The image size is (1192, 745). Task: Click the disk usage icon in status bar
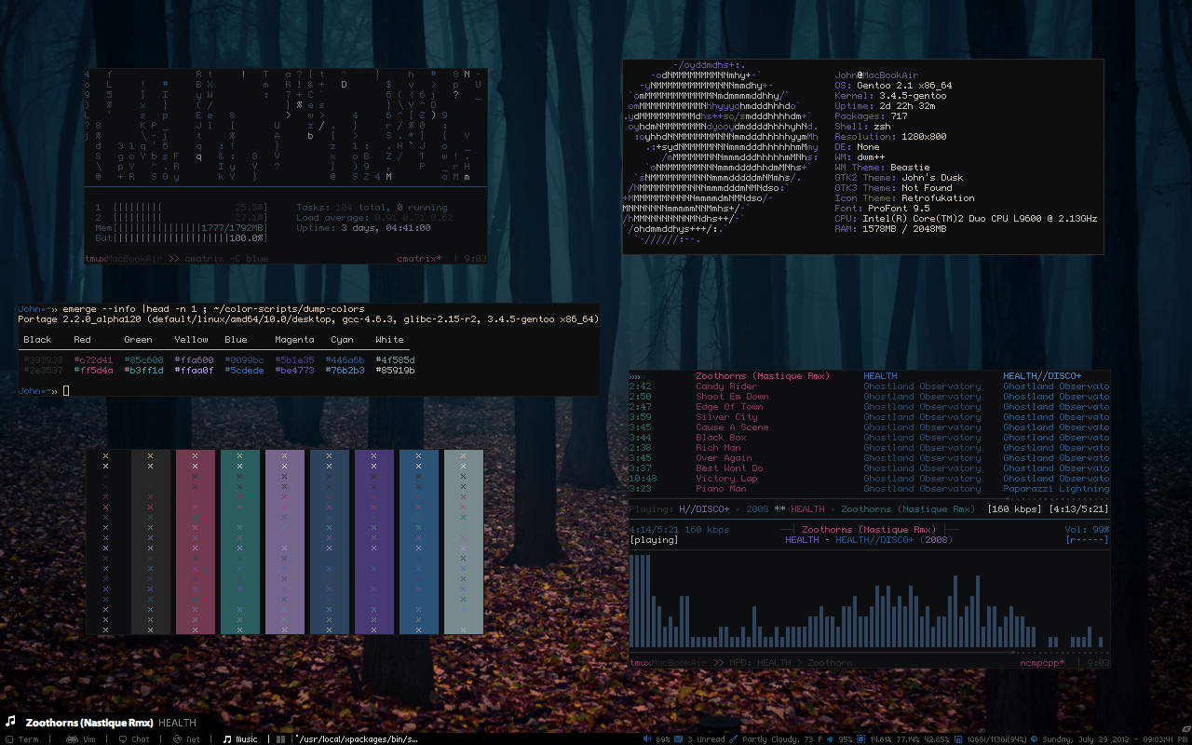pyautogui.click(x=958, y=739)
